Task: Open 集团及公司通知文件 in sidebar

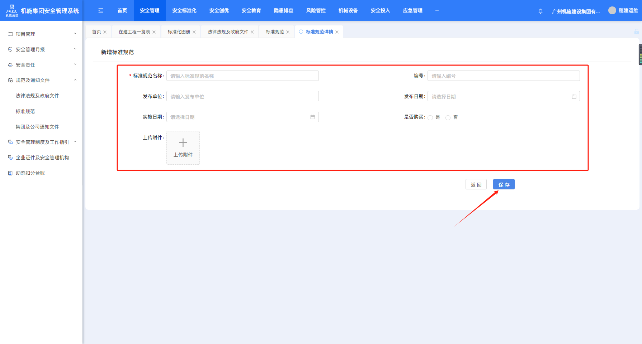Action: tap(37, 127)
